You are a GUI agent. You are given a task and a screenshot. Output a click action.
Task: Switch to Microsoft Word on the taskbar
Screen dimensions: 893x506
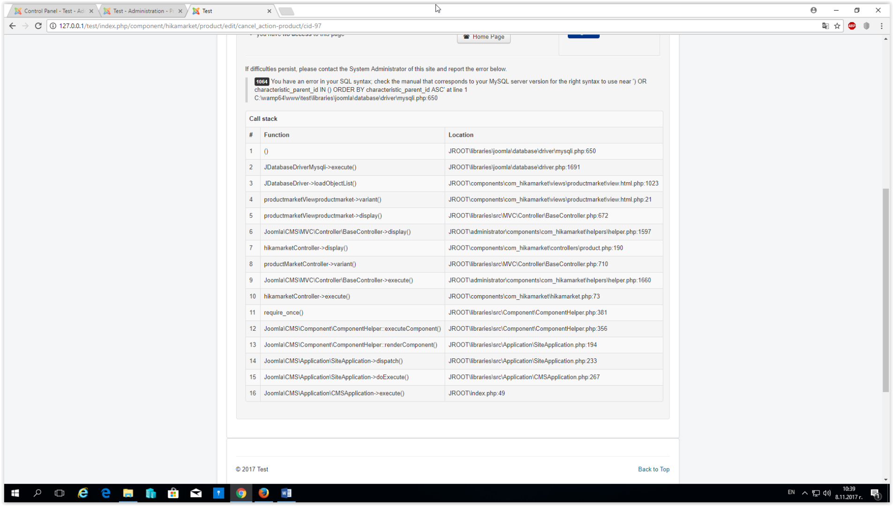pyautogui.click(x=286, y=493)
